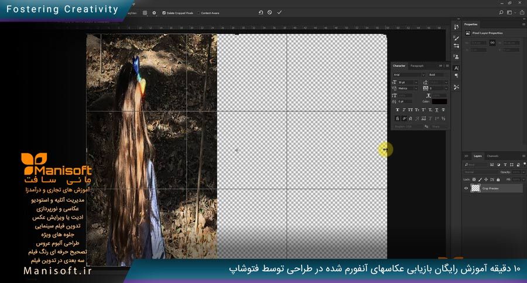This screenshot has height=283, width=527.
Task: Toggle Small Caps text style
Action: pyautogui.click(x=417, y=110)
